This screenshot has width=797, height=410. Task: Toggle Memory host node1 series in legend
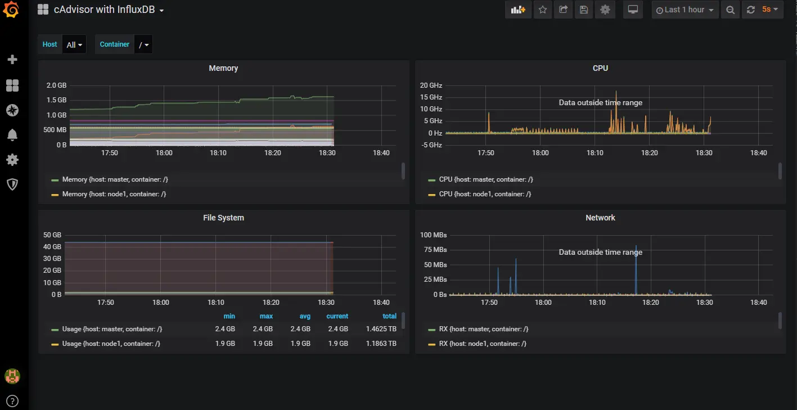[114, 194]
